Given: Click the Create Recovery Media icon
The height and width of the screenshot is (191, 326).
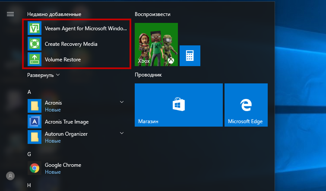Looking at the screenshot, I should (35, 44).
